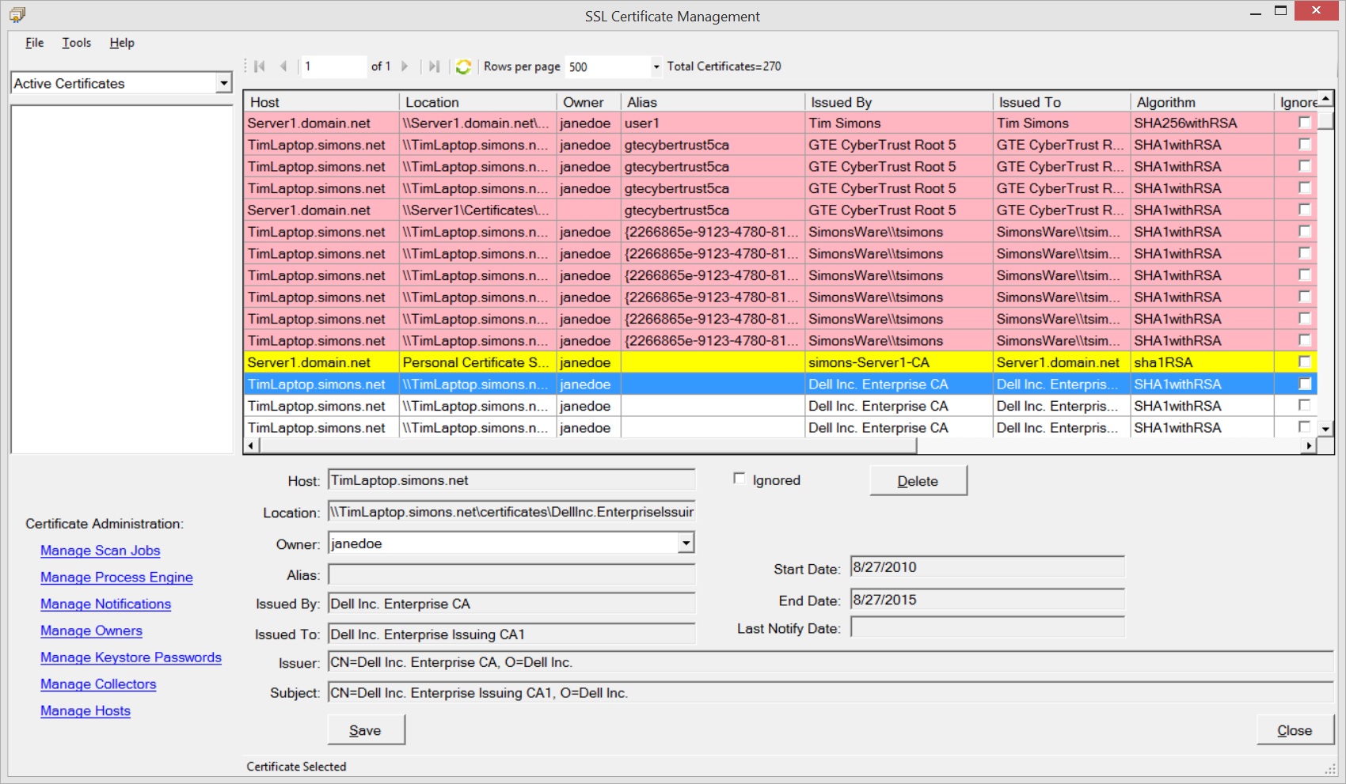
Task: Open Rows per page dropdown
Action: pos(656,66)
